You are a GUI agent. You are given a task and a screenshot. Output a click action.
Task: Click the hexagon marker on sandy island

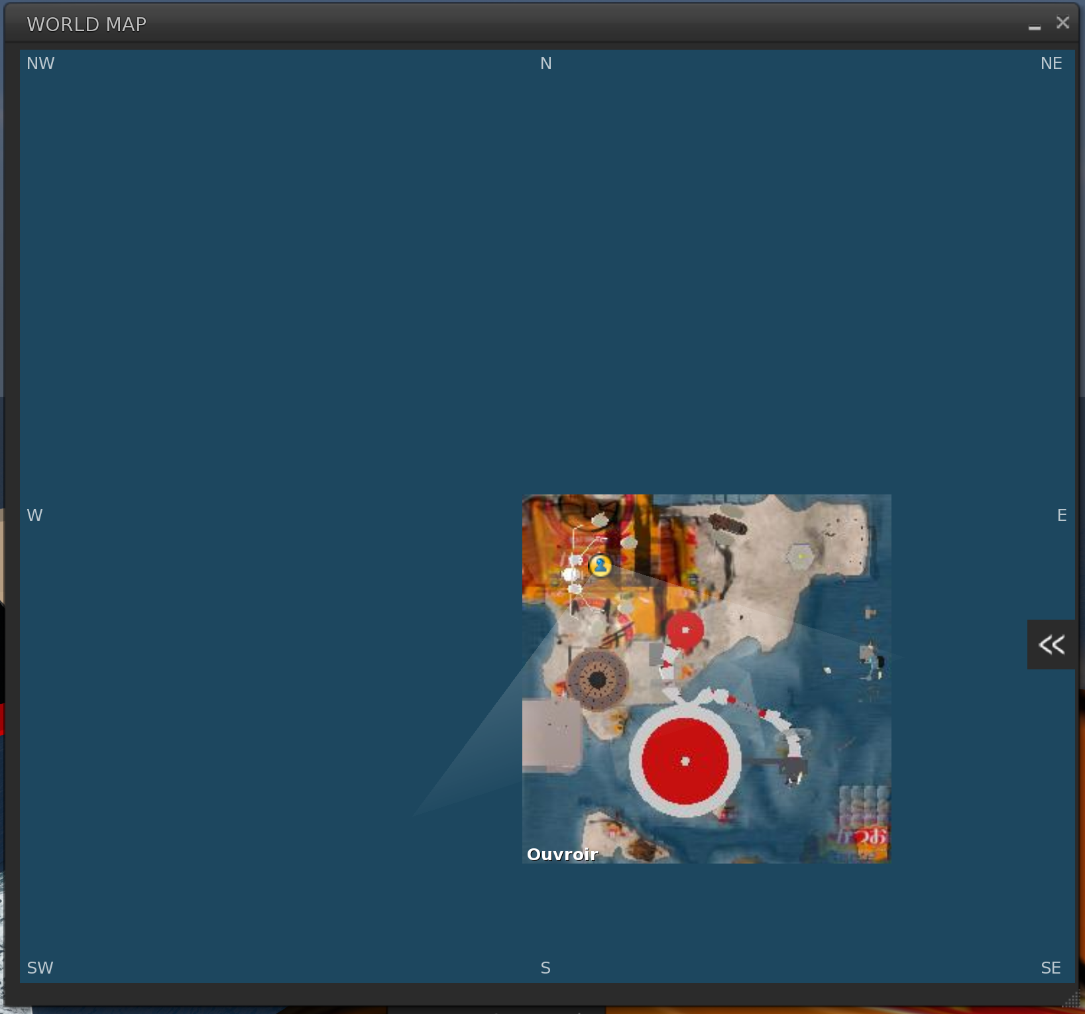pyautogui.click(x=801, y=557)
